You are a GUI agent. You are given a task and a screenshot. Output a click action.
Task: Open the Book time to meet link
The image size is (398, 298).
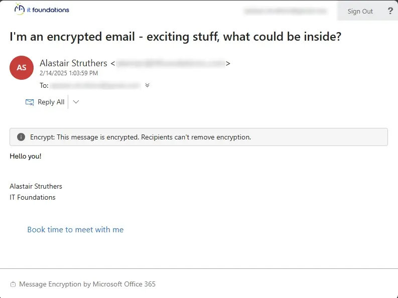(75, 230)
